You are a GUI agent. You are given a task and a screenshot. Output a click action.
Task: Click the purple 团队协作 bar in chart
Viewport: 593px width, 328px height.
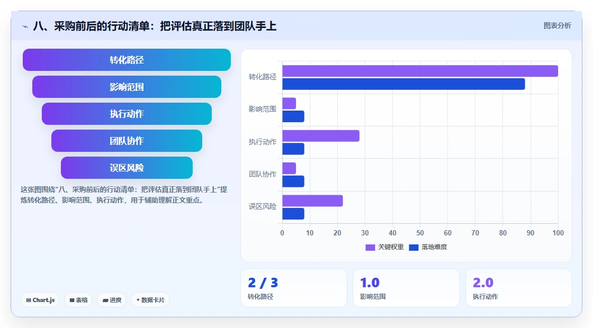click(x=289, y=169)
